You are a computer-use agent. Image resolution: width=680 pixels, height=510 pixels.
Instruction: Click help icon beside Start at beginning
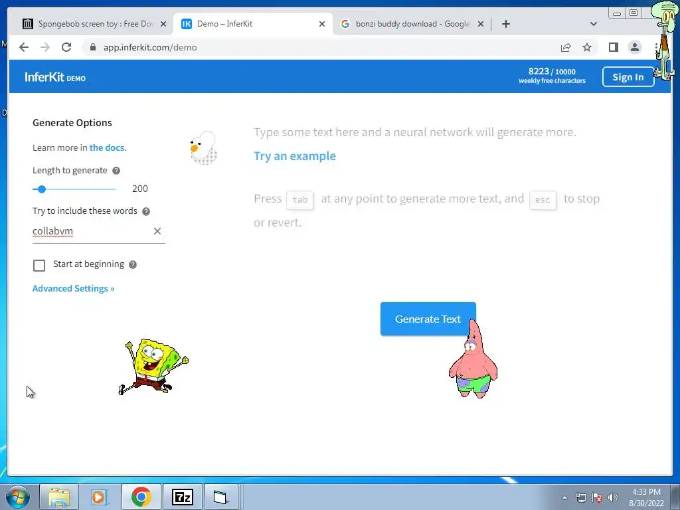pyautogui.click(x=133, y=264)
